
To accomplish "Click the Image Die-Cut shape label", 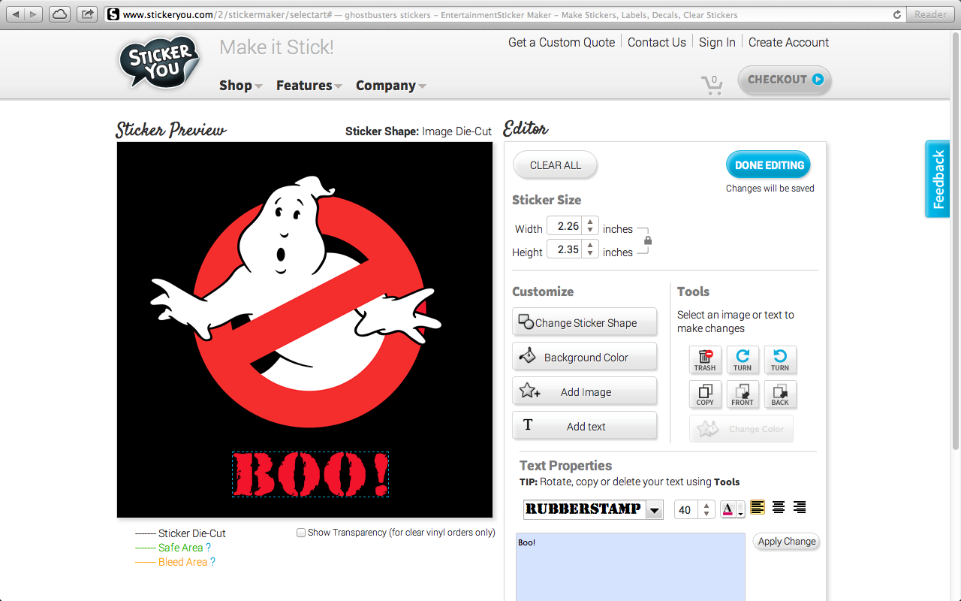I will coord(456,131).
